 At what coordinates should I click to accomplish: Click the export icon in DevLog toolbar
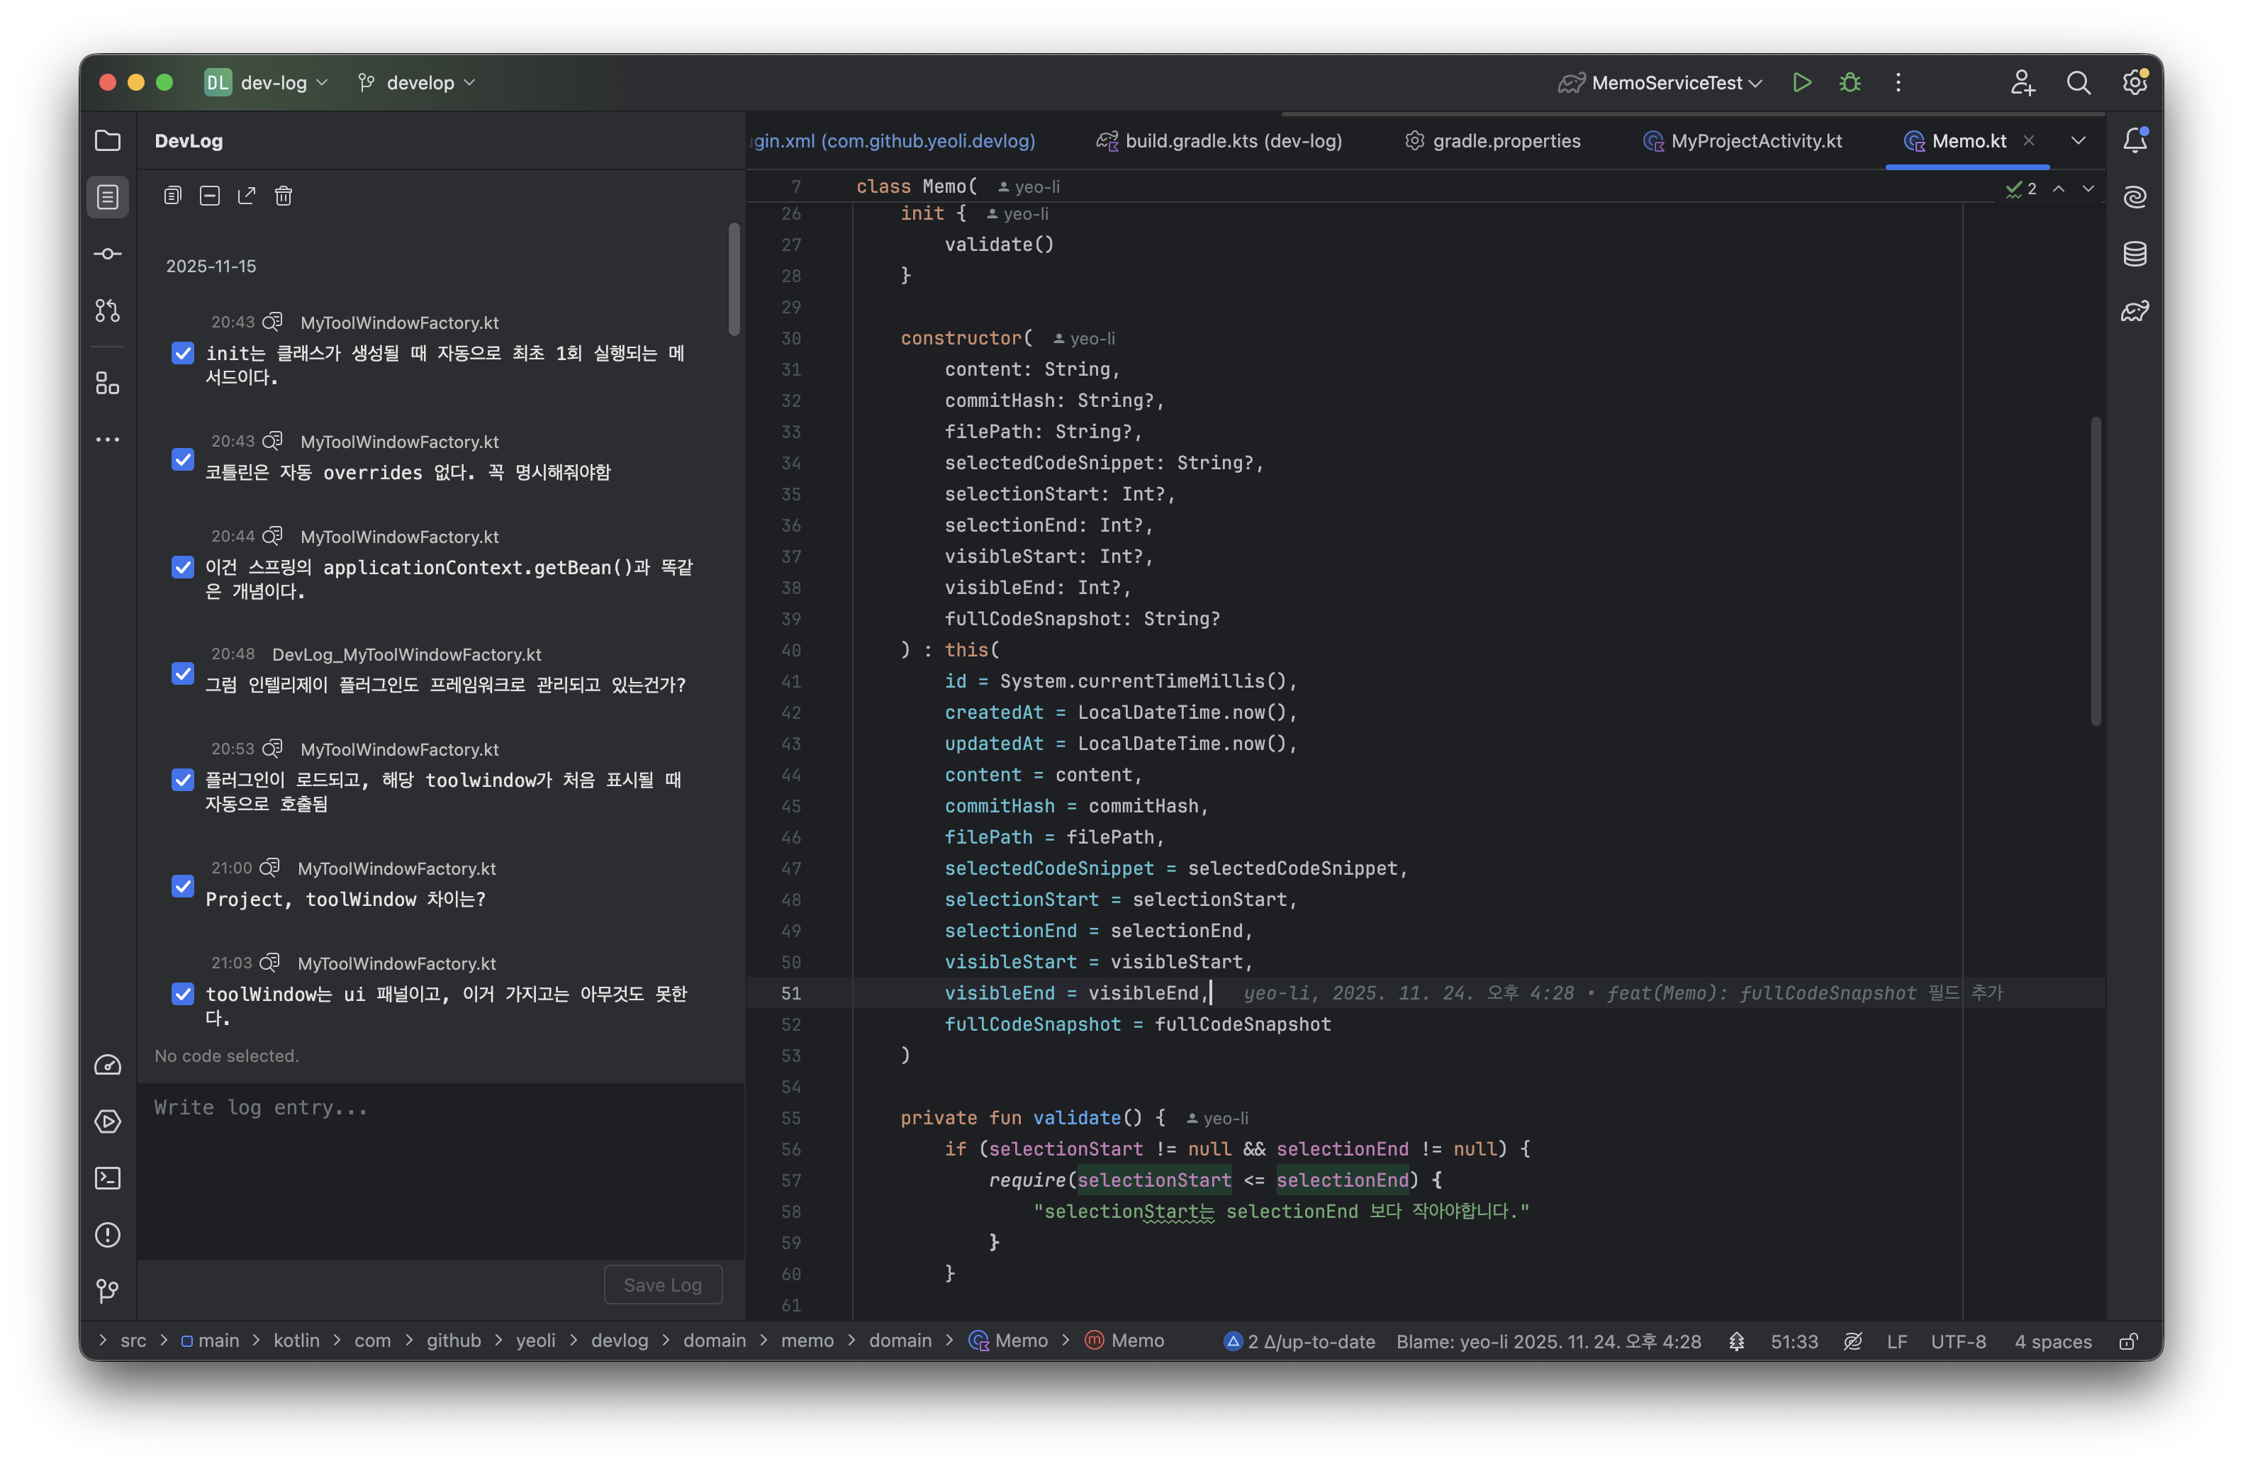click(247, 195)
